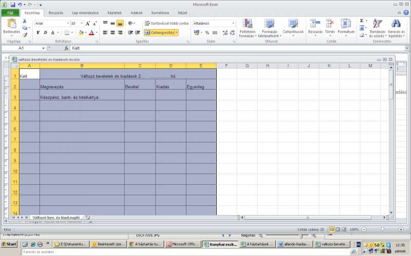The height and width of the screenshot is (256, 411).
Task: Click the cut scissors icon
Action: point(25,21)
